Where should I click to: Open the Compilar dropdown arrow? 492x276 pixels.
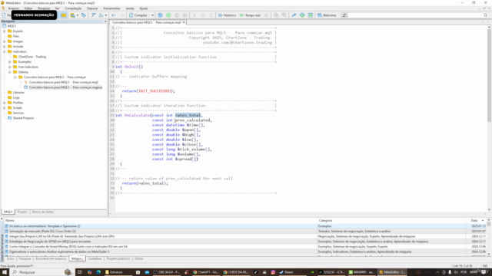152,15
